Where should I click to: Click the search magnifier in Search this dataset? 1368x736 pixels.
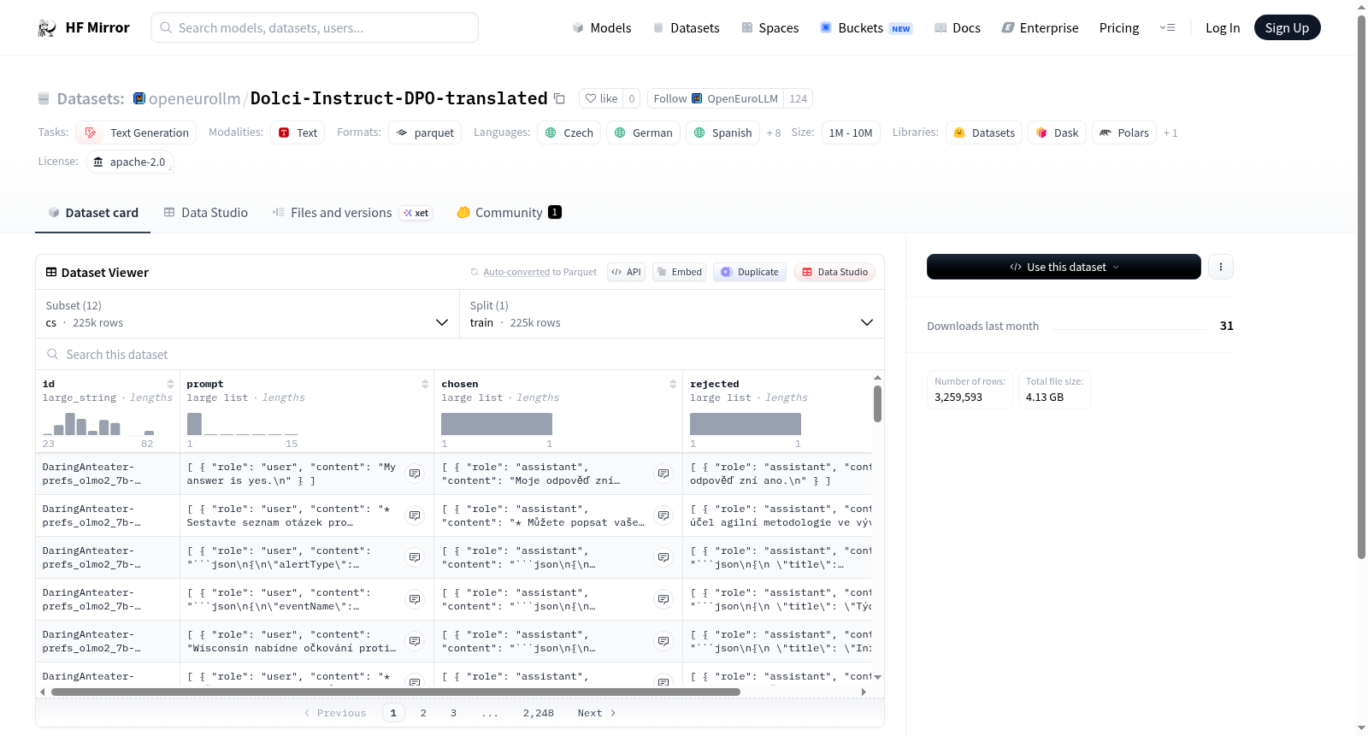53,354
